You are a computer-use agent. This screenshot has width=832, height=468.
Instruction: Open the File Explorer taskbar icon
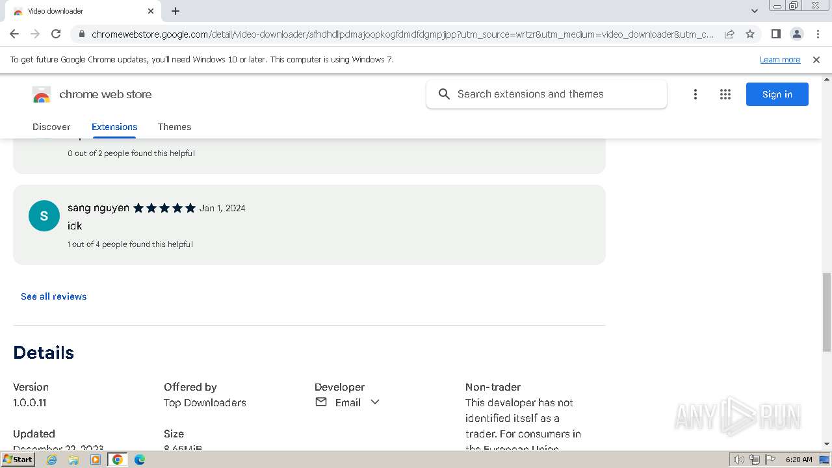pyautogui.click(x=73, y=460)
